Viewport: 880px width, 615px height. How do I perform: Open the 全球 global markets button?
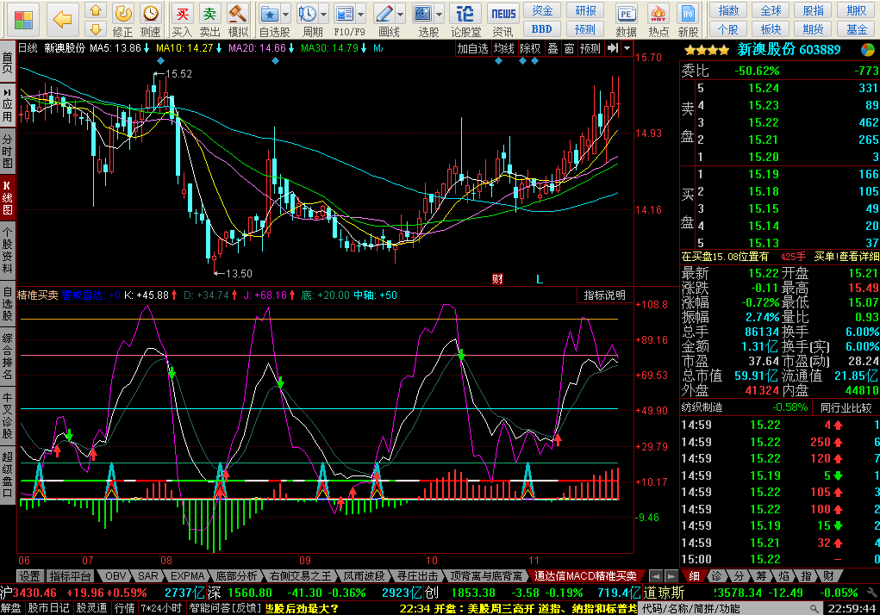click(771, 10)
